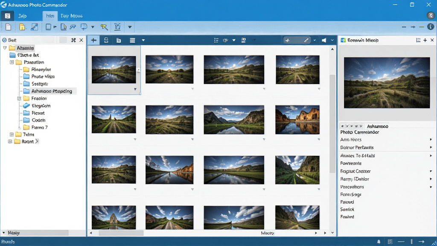The width and height of the screenshot is (437, 246).
Task: Click the plus add button above the thumbnails
Action: pos(93,40)
